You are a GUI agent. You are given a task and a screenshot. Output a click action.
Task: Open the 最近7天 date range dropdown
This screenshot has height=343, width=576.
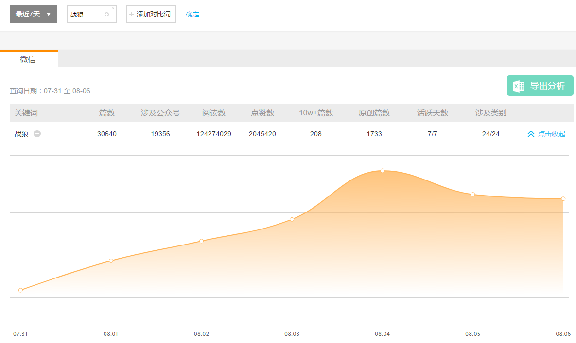click(33, 14)
